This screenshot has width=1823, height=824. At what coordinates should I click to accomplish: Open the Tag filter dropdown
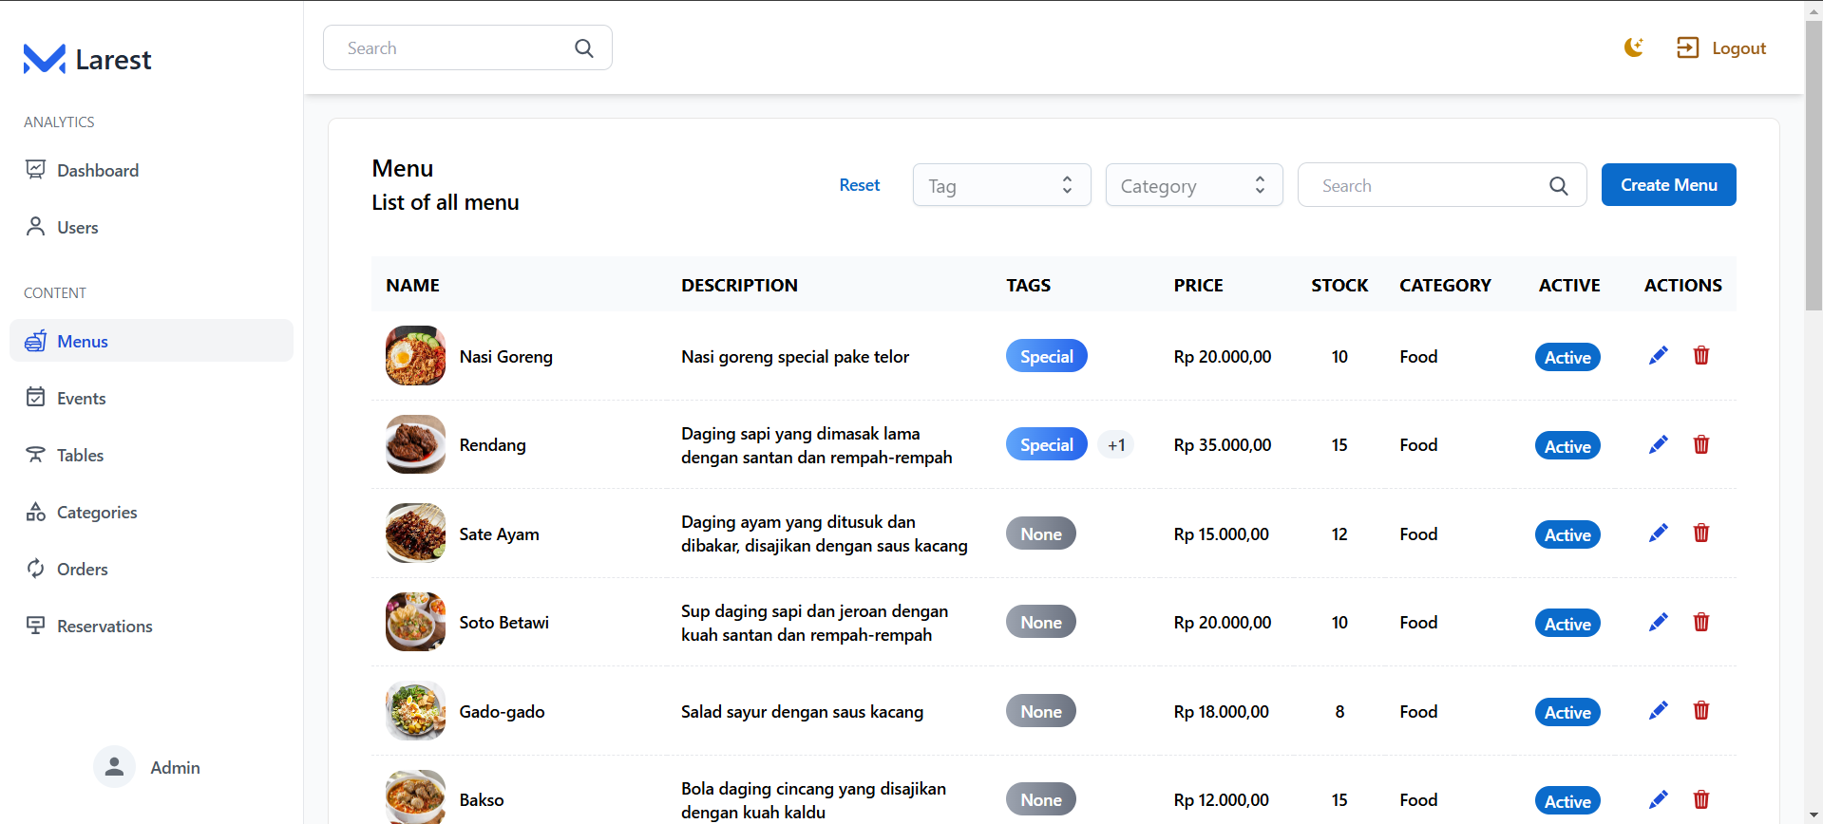click(1001, 185)
